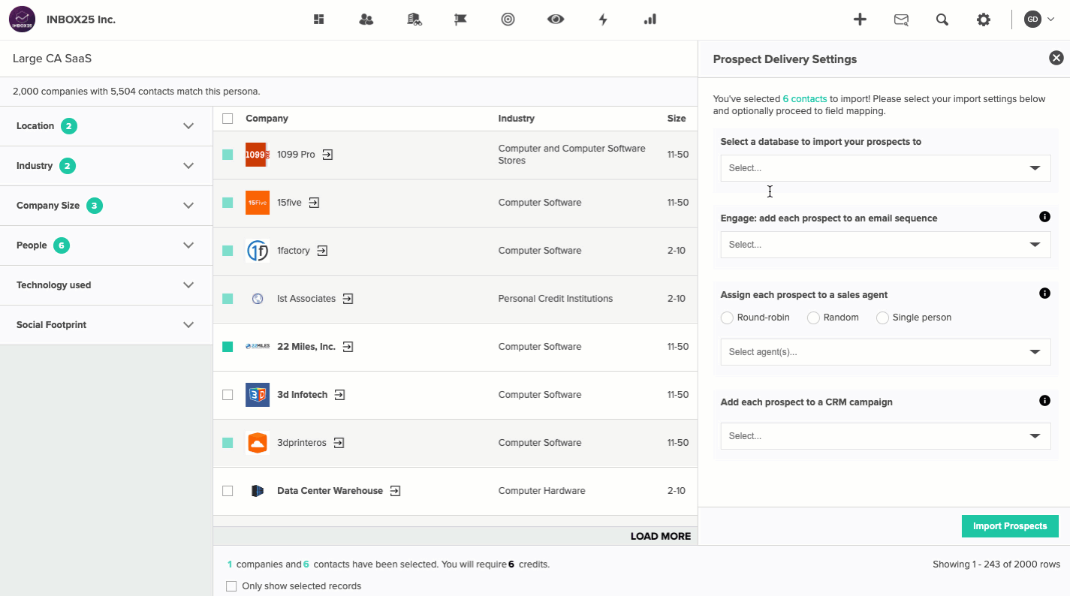Open Ist Associates details arrow icon
Image resolution: width=1070 pixels, height=596 pixels.
(348, 299)
